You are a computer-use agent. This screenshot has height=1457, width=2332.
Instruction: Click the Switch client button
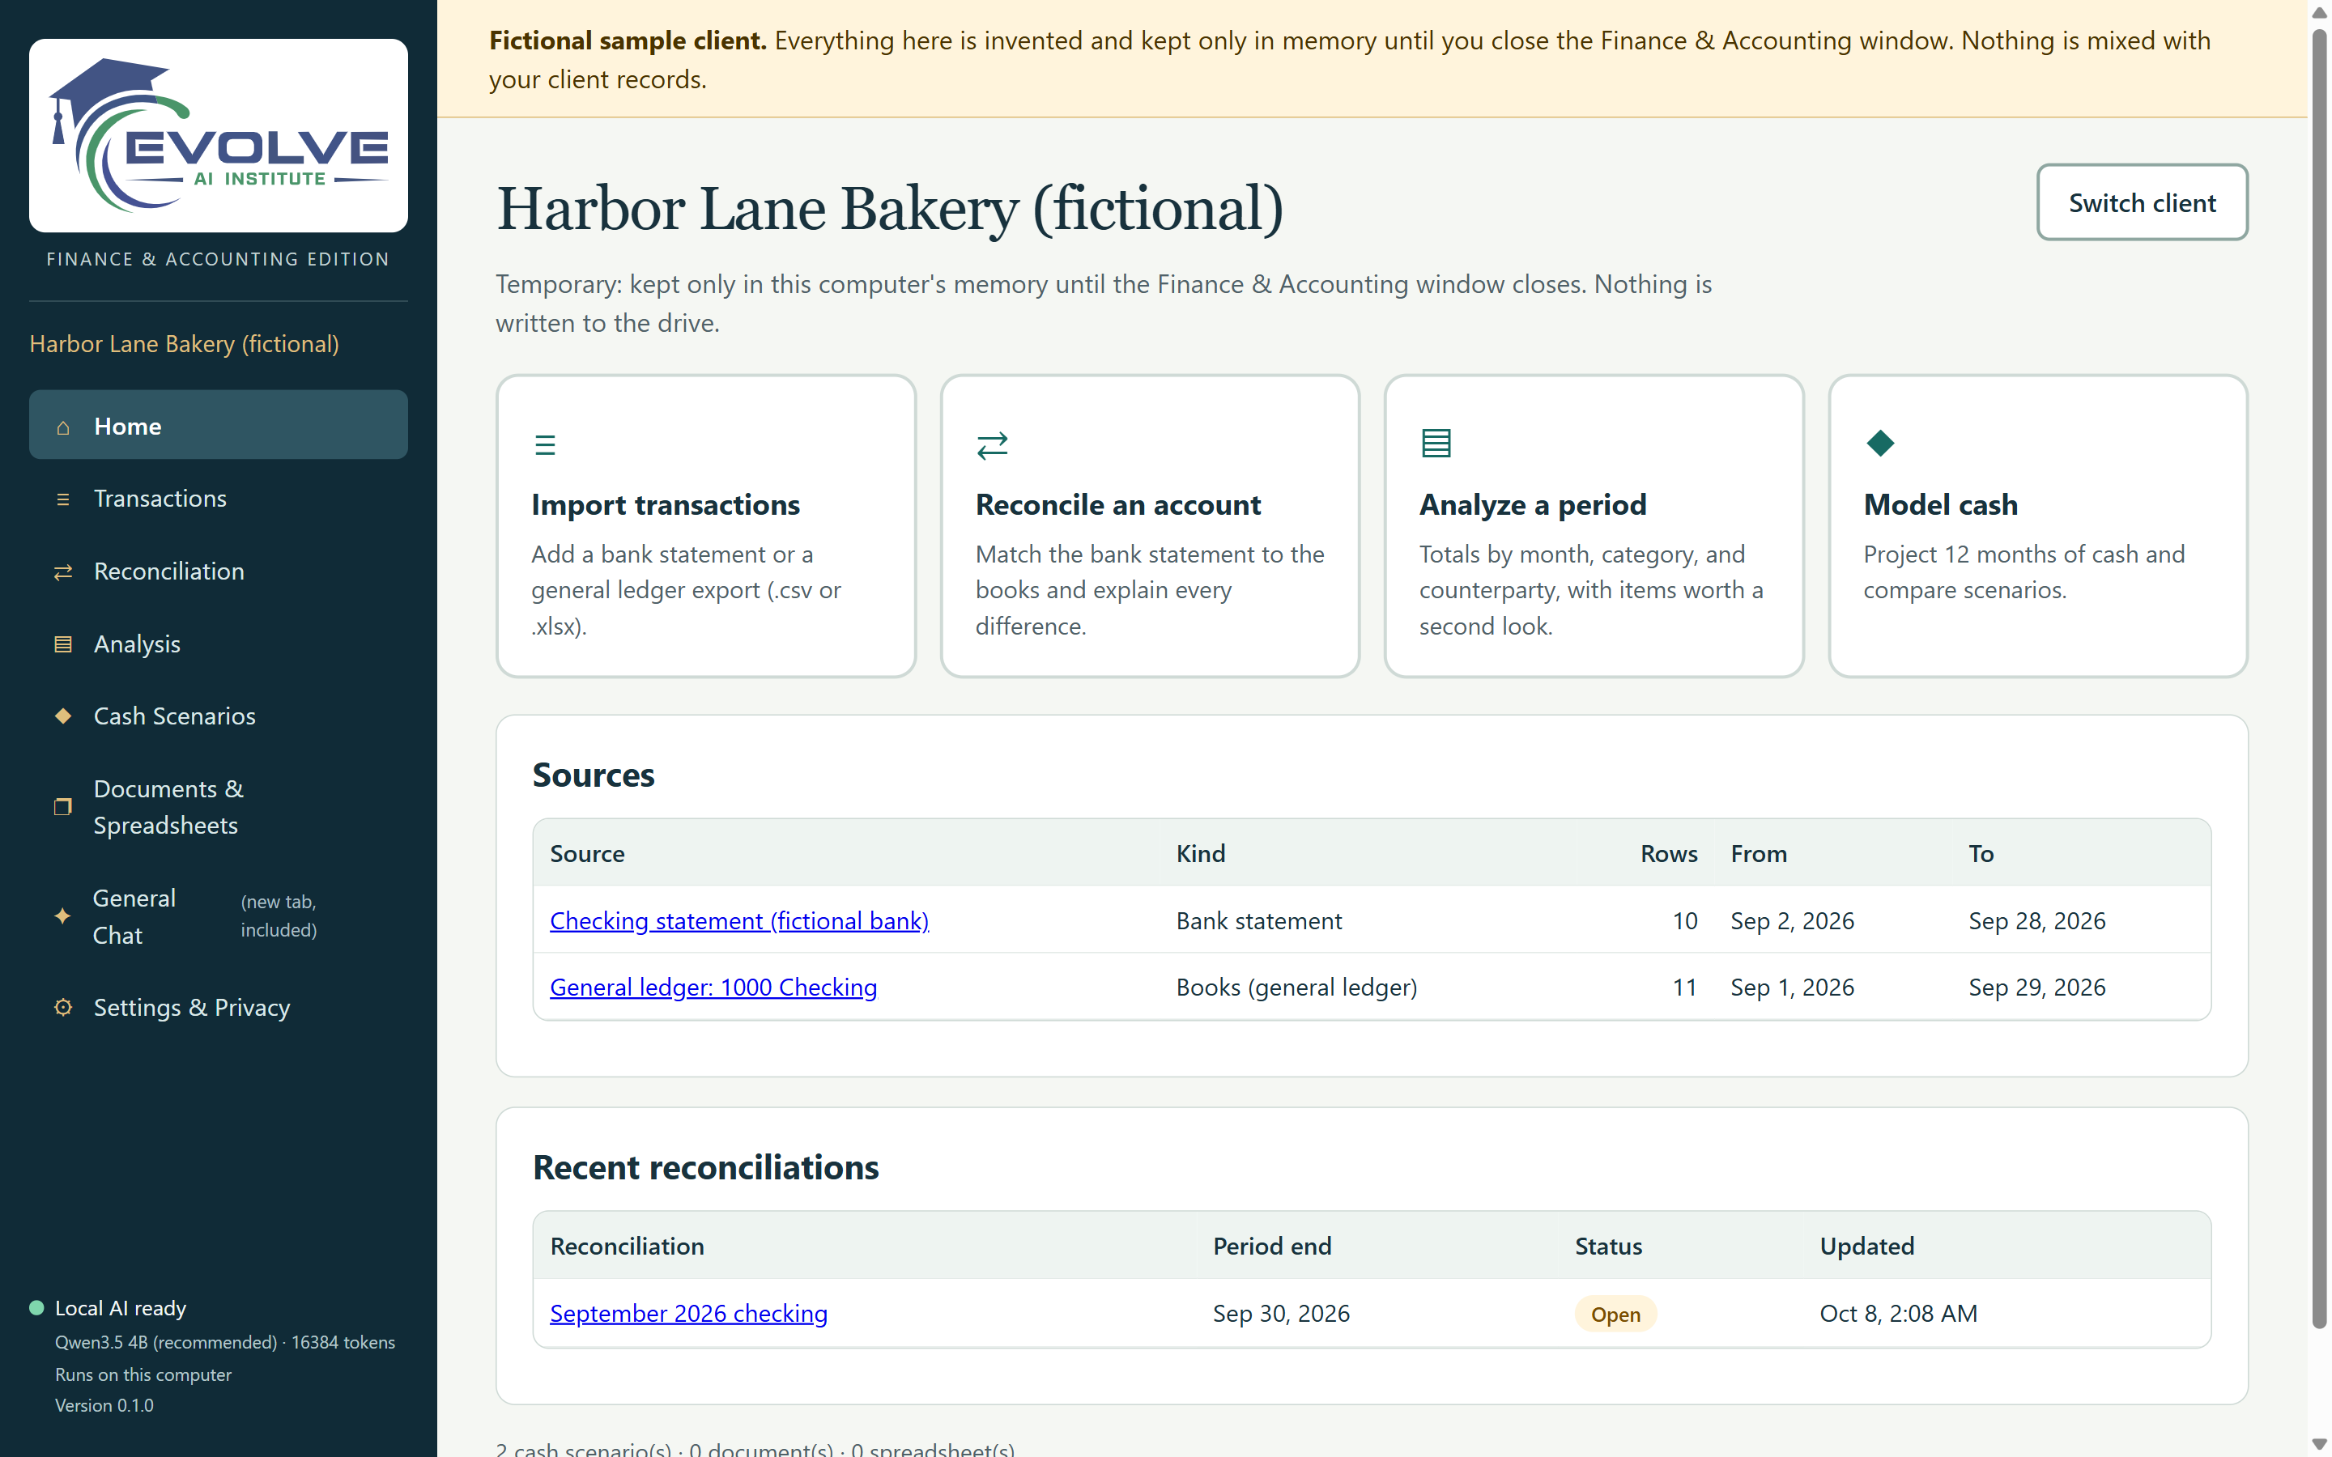coord(2141,202)
